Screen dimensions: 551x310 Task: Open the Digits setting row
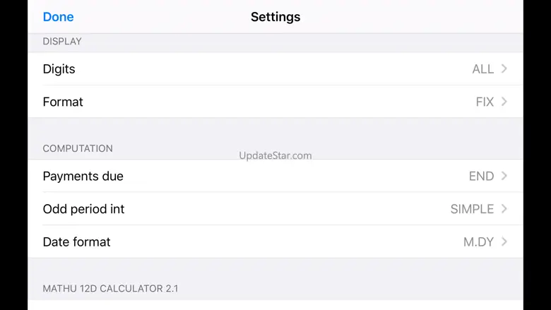coord(59,69)
